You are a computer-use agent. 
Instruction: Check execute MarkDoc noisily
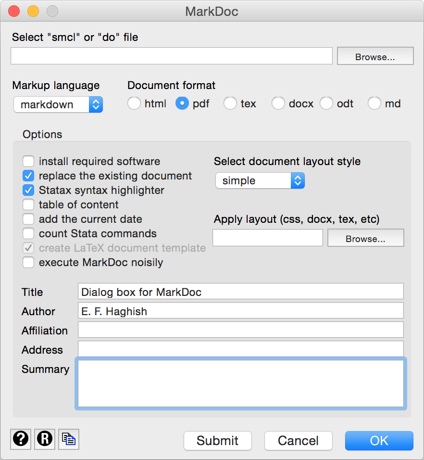tap(28, 262)
